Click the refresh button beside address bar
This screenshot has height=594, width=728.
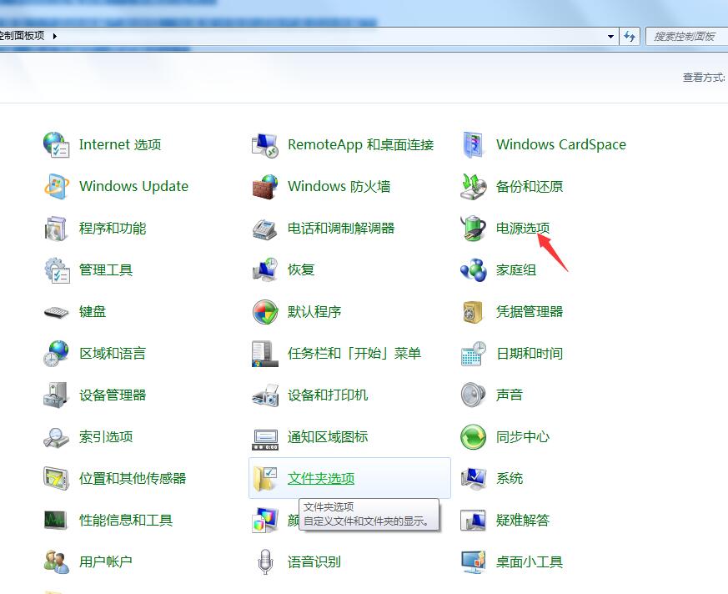(x=630, y=37)
